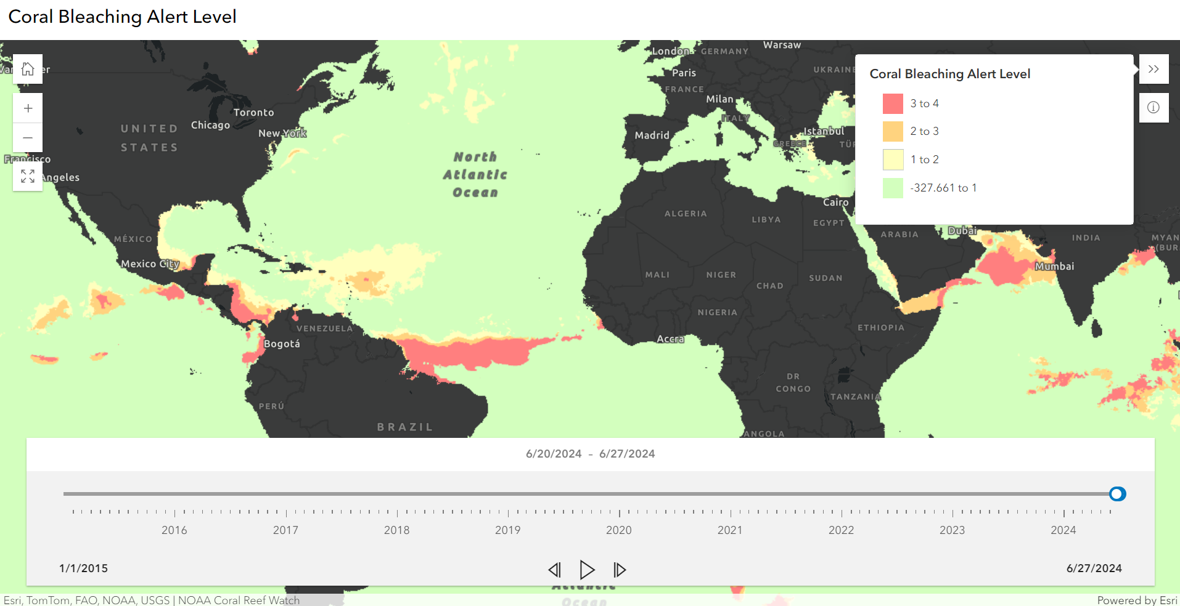Enter fullscreen map view

tap(28, 176)
